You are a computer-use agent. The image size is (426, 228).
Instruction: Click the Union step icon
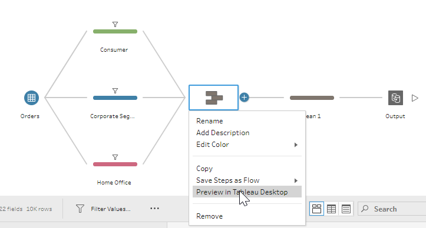point(214,98)
